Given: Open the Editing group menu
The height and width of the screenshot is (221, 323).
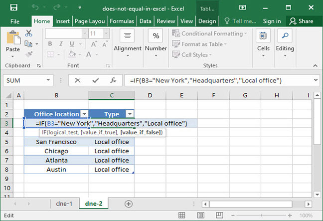Looking at the screenshot, I should 285,43.
